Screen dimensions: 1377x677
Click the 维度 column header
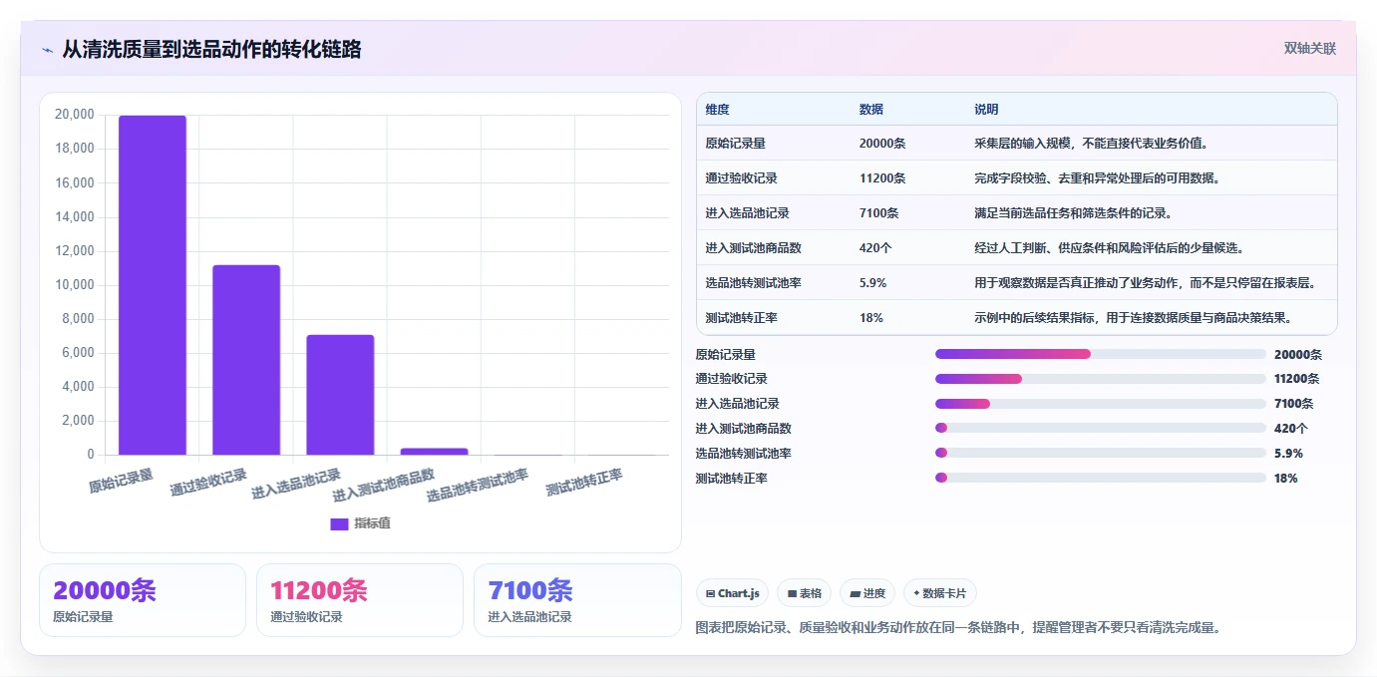pyautogui.click(x=717, y=109)
